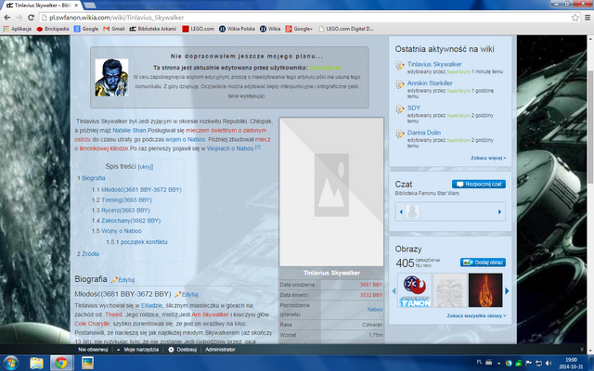Open the Gmail bookmark
This screenshot has height=371, width=594.
[114, 29]
